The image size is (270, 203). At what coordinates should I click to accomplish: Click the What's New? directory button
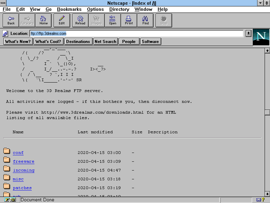tap(18, 42)
